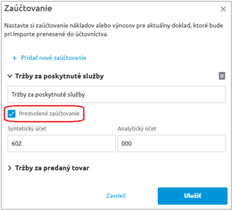232x210 pixels.
Task: Collapse the Tržby za poskytnuté služby section chevron
Action: click(10, 76)
